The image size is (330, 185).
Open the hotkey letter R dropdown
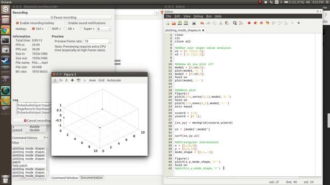(x=104, y=29)
